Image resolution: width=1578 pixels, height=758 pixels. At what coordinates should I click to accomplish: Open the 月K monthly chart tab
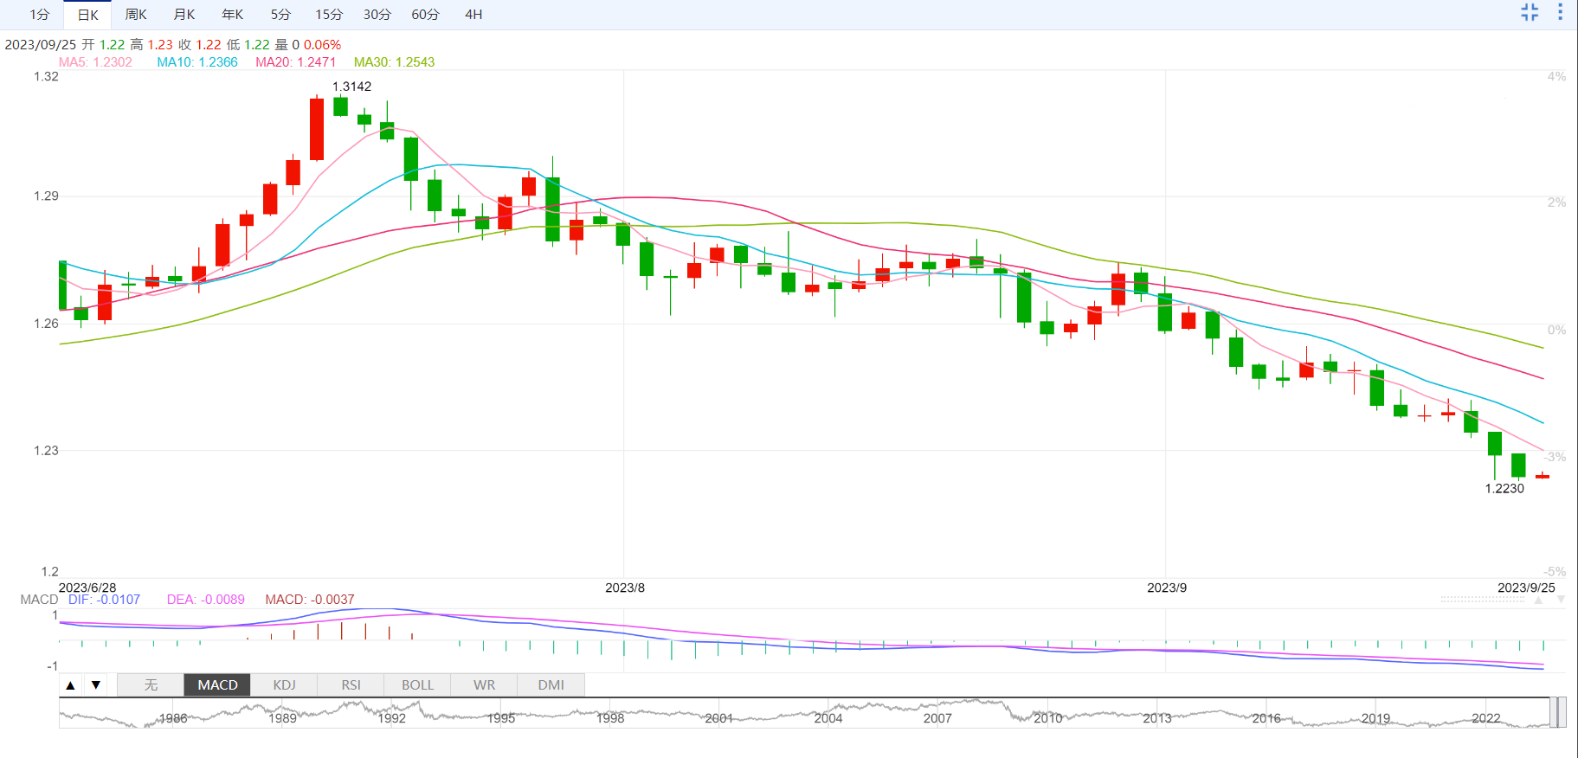(x=184, y=15)
